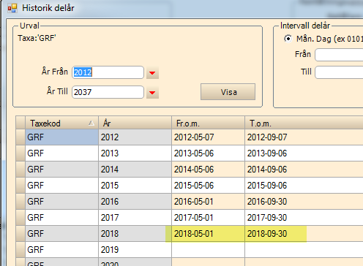Select the cell 2013-09-06
363x266 pixels.
click(x=304, y=153)
